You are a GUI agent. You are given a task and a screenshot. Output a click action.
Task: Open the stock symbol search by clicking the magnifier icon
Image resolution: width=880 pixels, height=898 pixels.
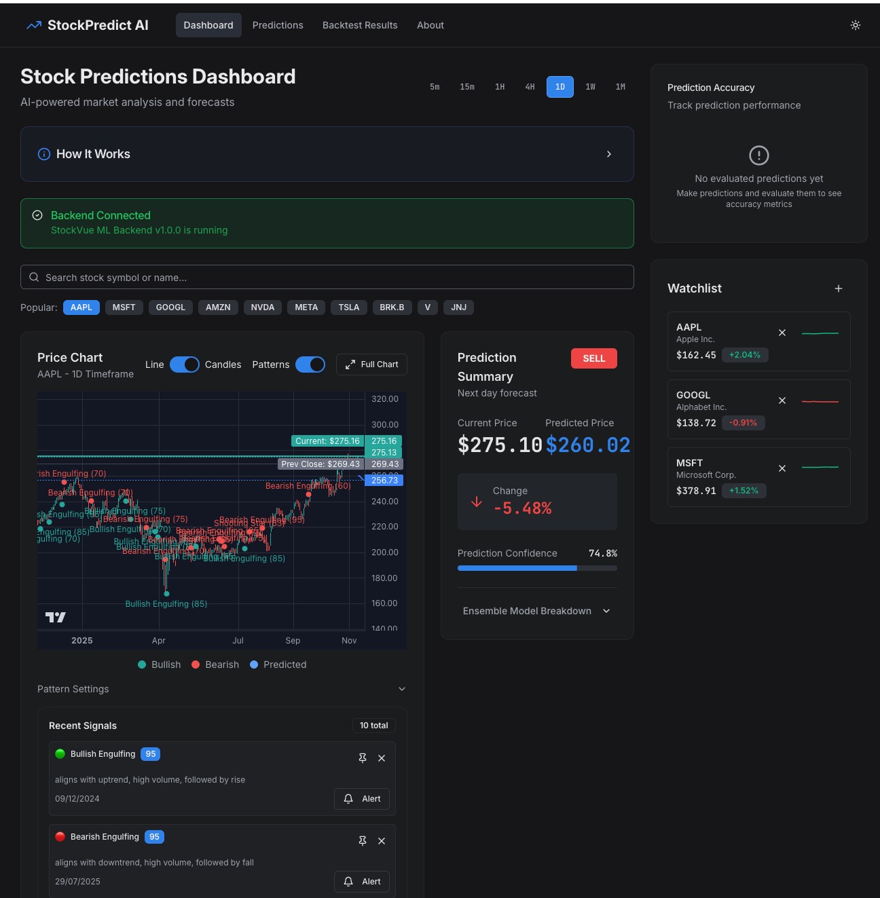(34, 277)
